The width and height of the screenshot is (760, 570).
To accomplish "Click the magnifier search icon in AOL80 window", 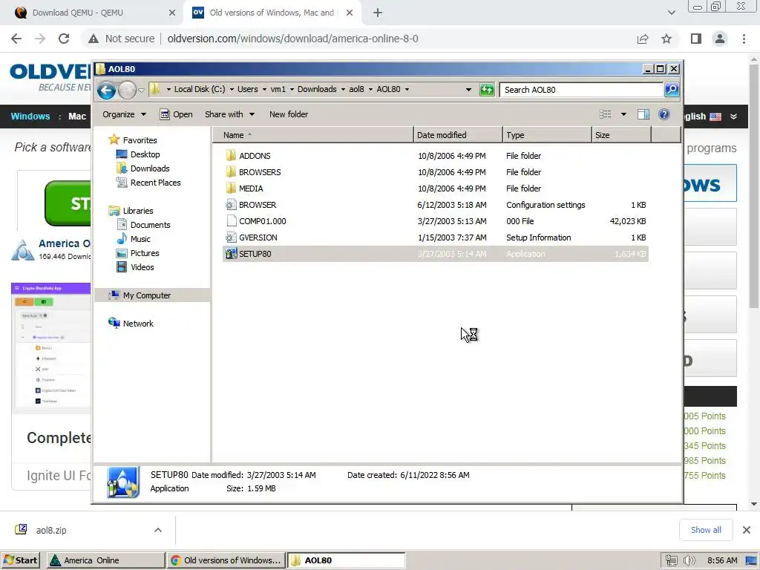I will [671, 90].
